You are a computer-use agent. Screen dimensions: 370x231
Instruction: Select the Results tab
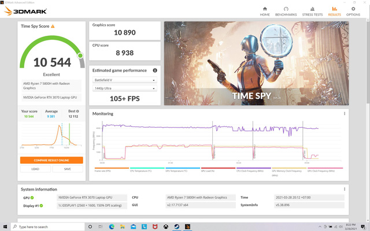tap(334, 12)
